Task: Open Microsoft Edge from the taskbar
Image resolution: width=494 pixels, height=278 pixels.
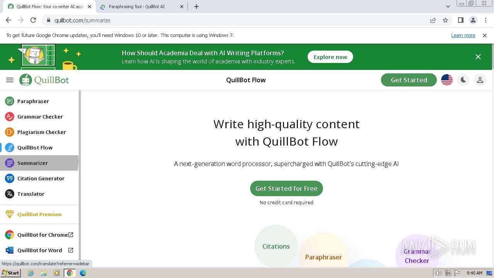Action: pyautogui.click(x=83, y=273)
